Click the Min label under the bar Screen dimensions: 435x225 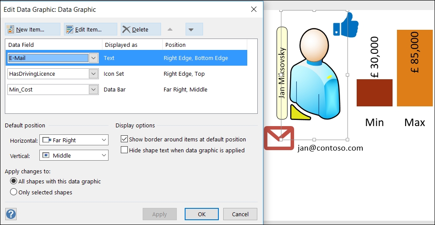tap(375, 122)
